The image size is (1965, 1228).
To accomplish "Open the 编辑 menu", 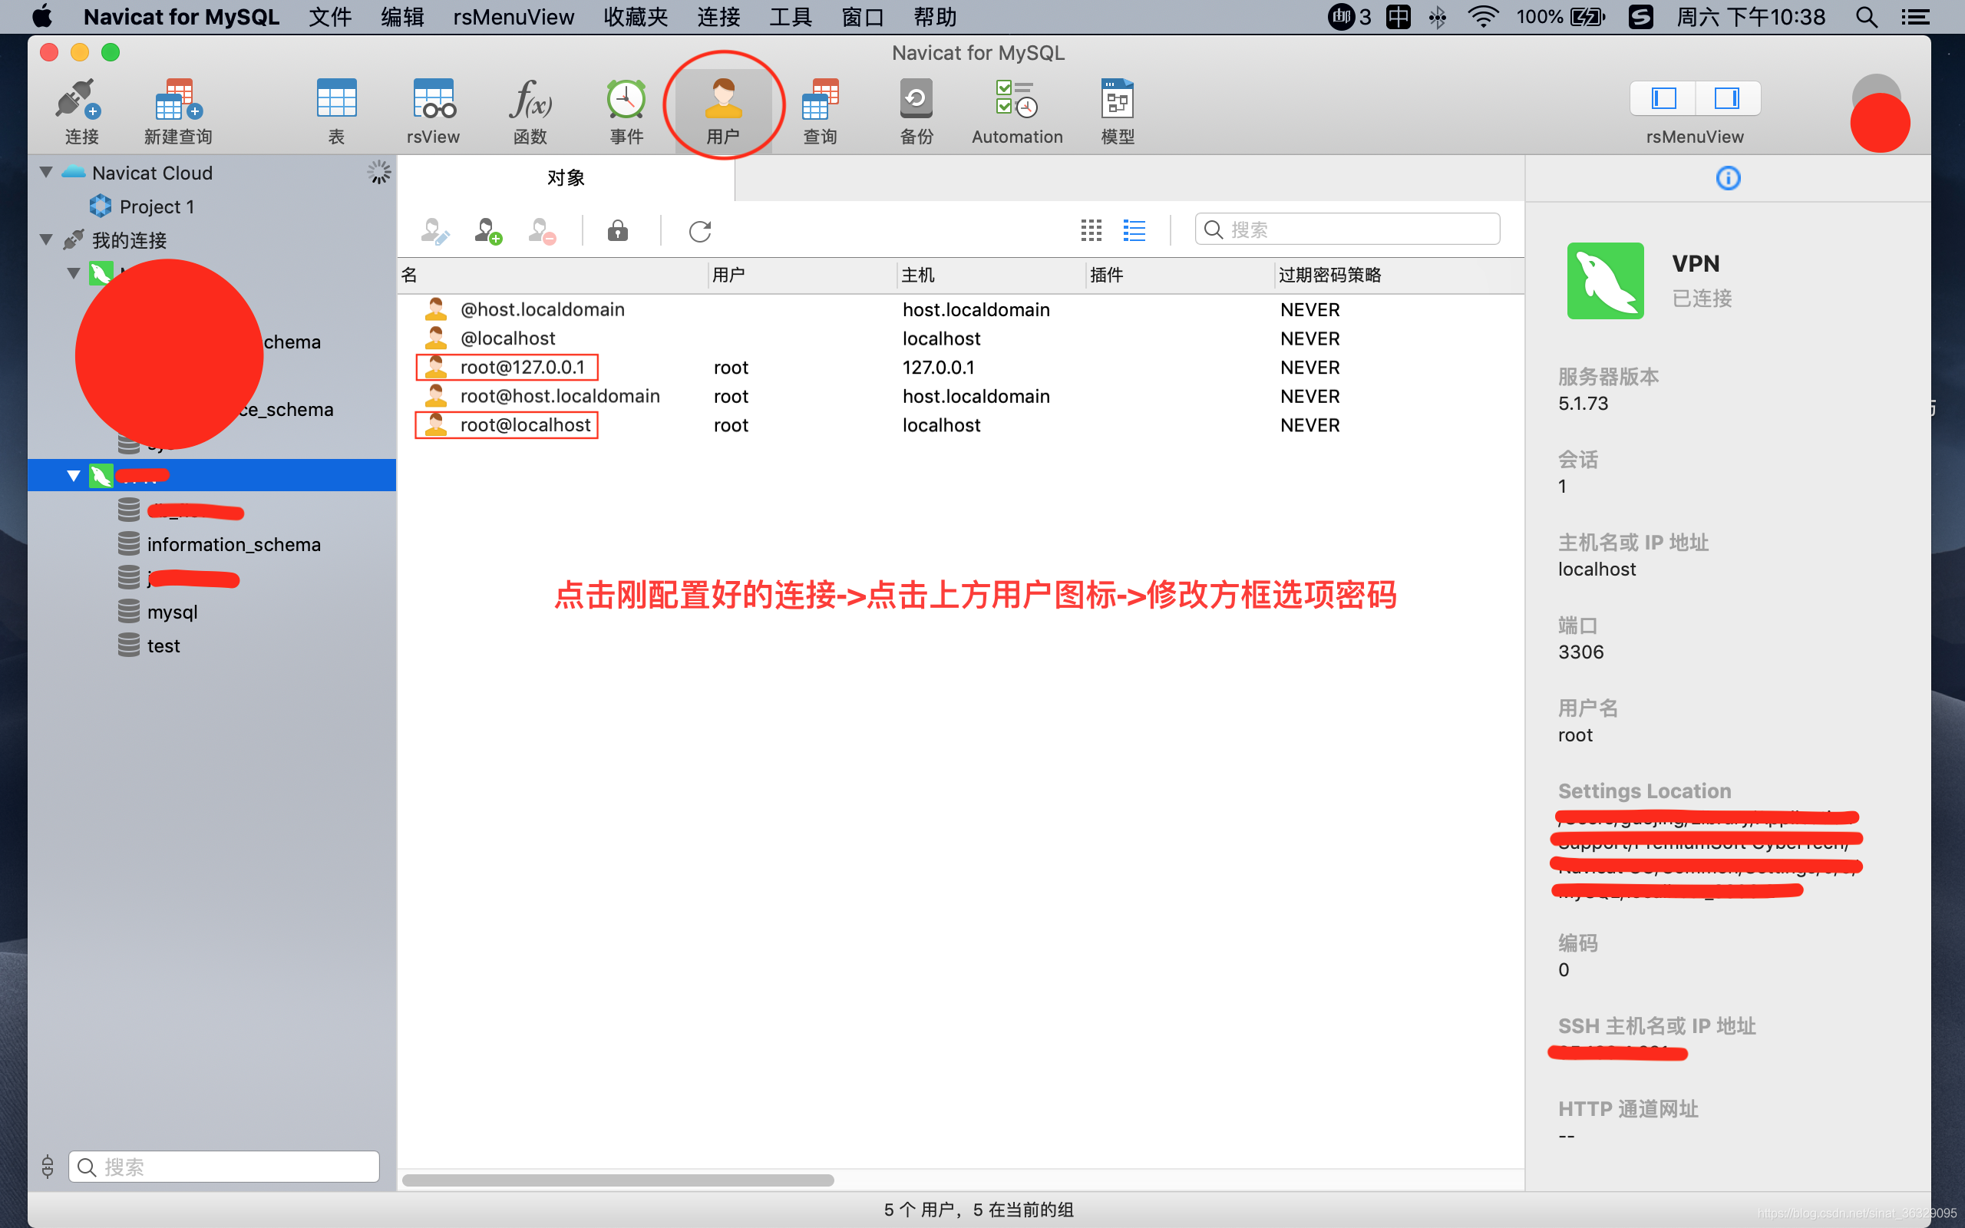I will (x=403, y=17).
